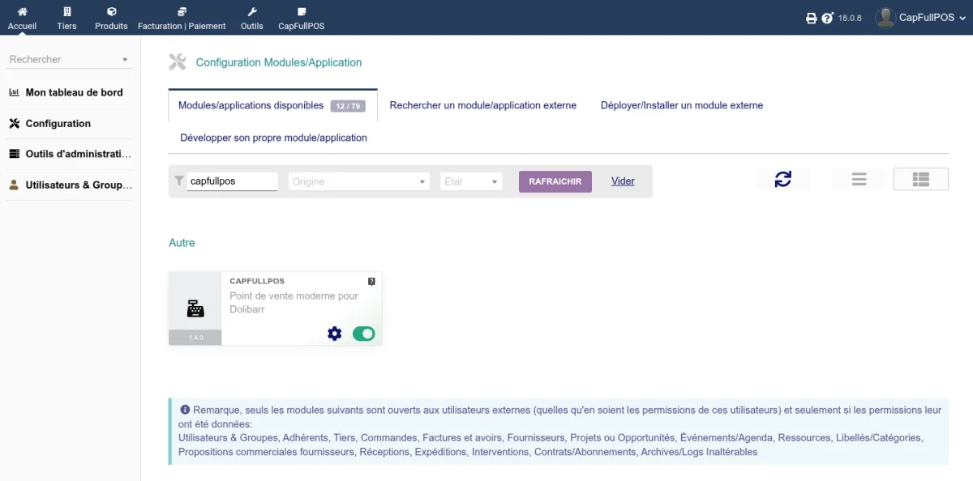The width and height of the screenshot is (973, 481).
Task: Open CapFullPOS module settings gear
Action: 335,334
